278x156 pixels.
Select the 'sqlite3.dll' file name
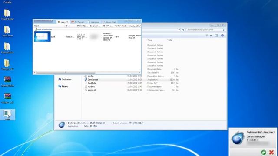[x=92, y=90]
